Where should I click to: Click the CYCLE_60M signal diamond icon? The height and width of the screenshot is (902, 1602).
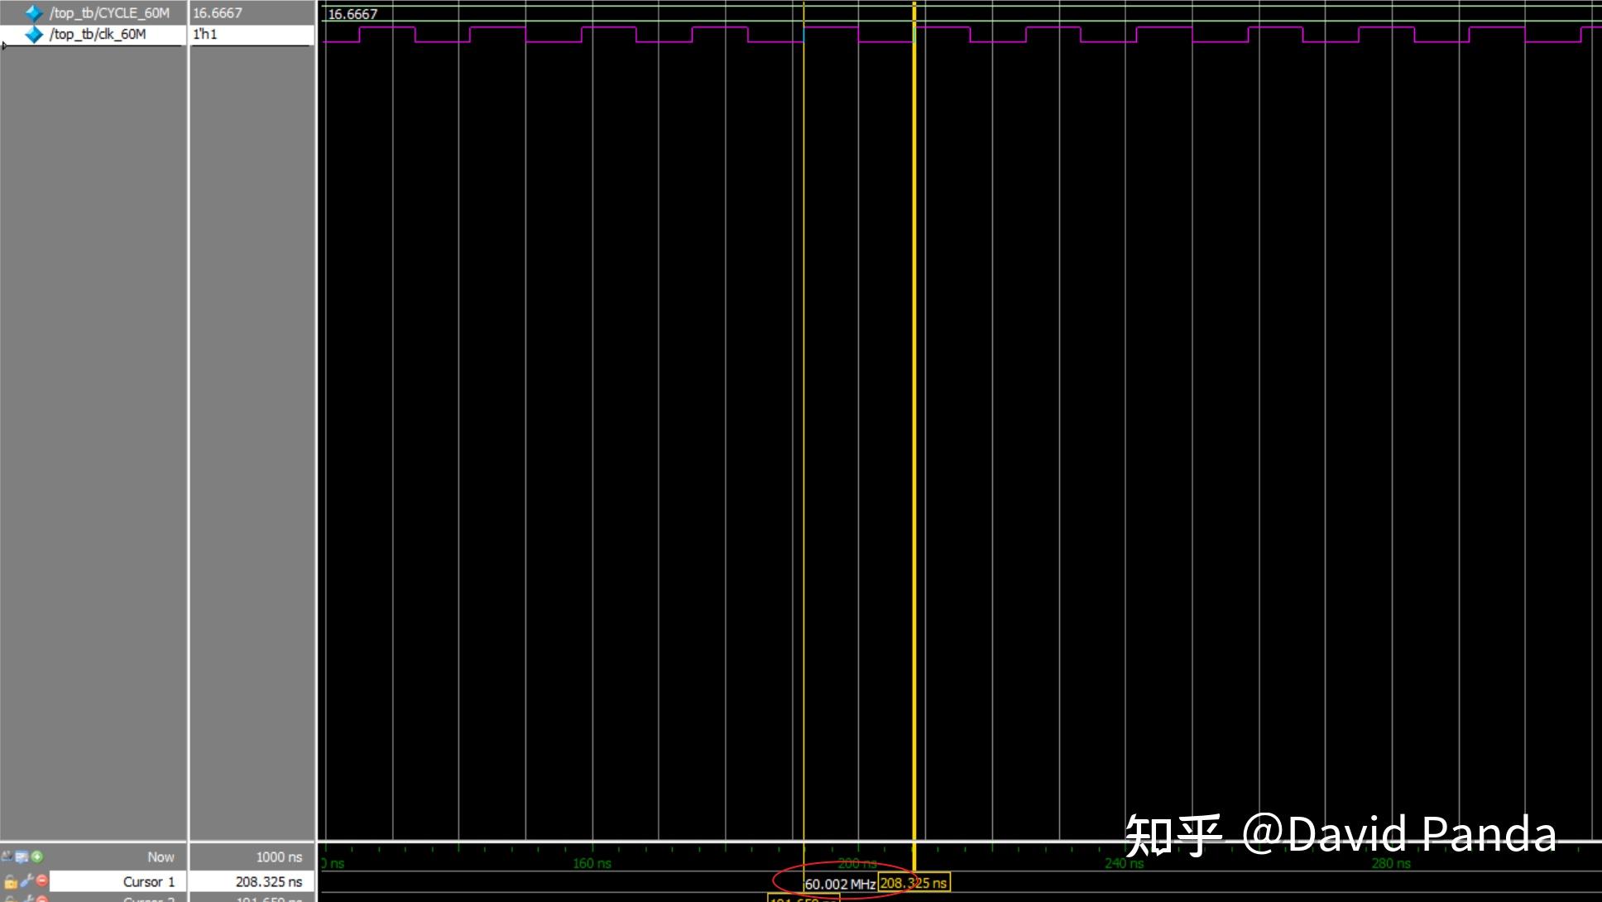pos(33,13)
